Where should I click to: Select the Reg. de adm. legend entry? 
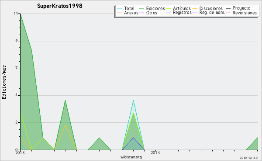tap(212, 13)
